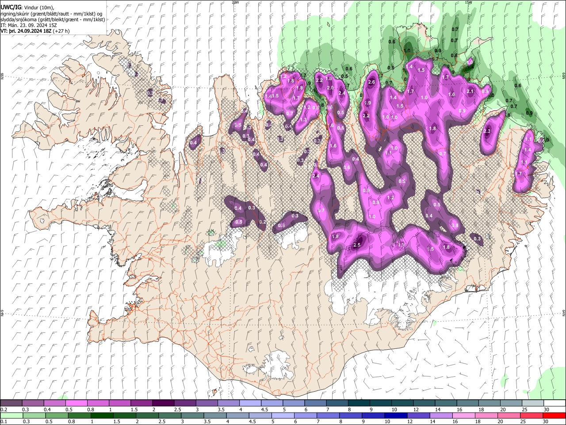Click the 2.1 snowfall value on the map
The width and height of the screenshot is (566, 425).
click(x=470, y=92)
